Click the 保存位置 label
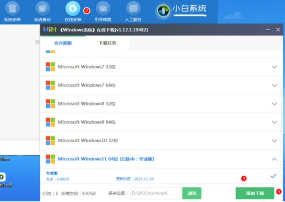The image size is (285, 202). (x=118, y=193)
